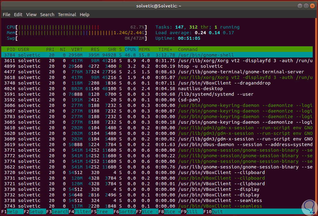The height and width of the screenshot is (216, 318).
Task: Click the window title solvetic@Solvetic
Action: 159,6
